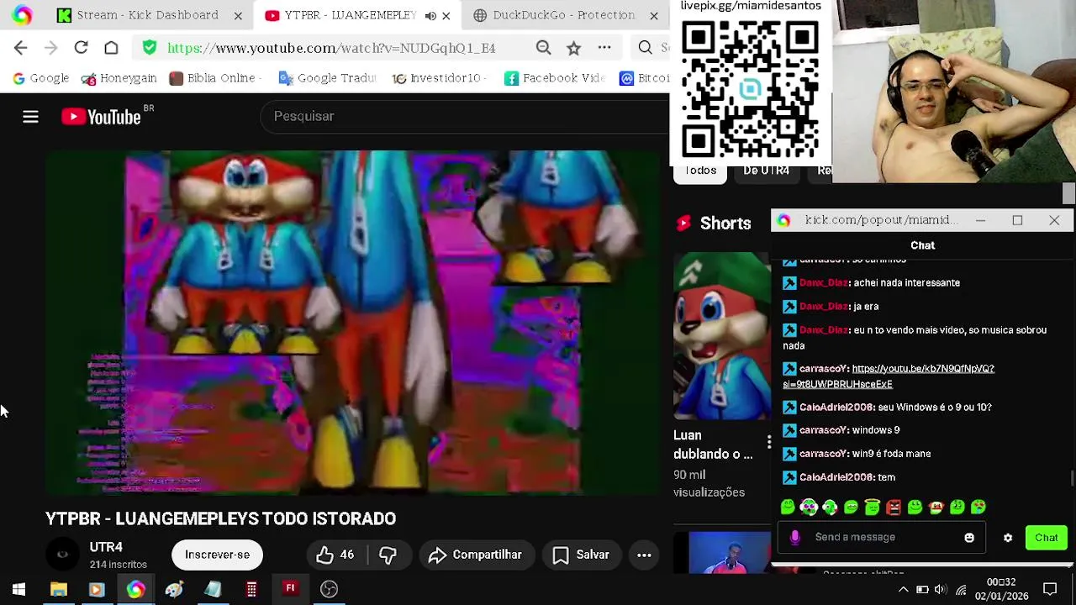Open Adobe Flash from taskbar
This screenshot has width=1076, height=605.
tap(290, 589)
